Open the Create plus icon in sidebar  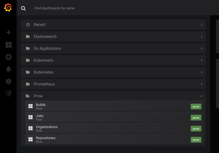pos(9,32)
